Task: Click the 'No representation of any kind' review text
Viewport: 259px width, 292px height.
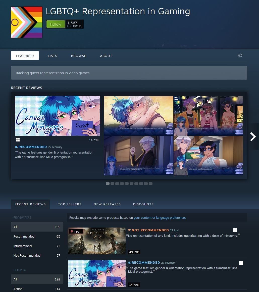Action: [x=183, y=236]
